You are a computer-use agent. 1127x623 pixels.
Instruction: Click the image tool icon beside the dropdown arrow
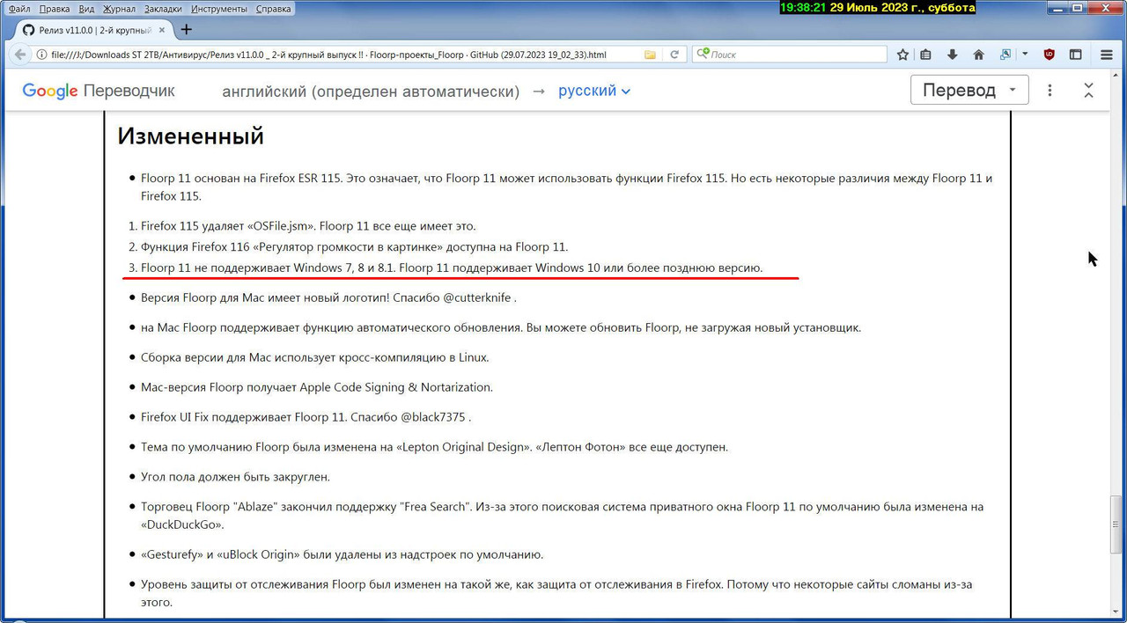(x=1005, y=55)
